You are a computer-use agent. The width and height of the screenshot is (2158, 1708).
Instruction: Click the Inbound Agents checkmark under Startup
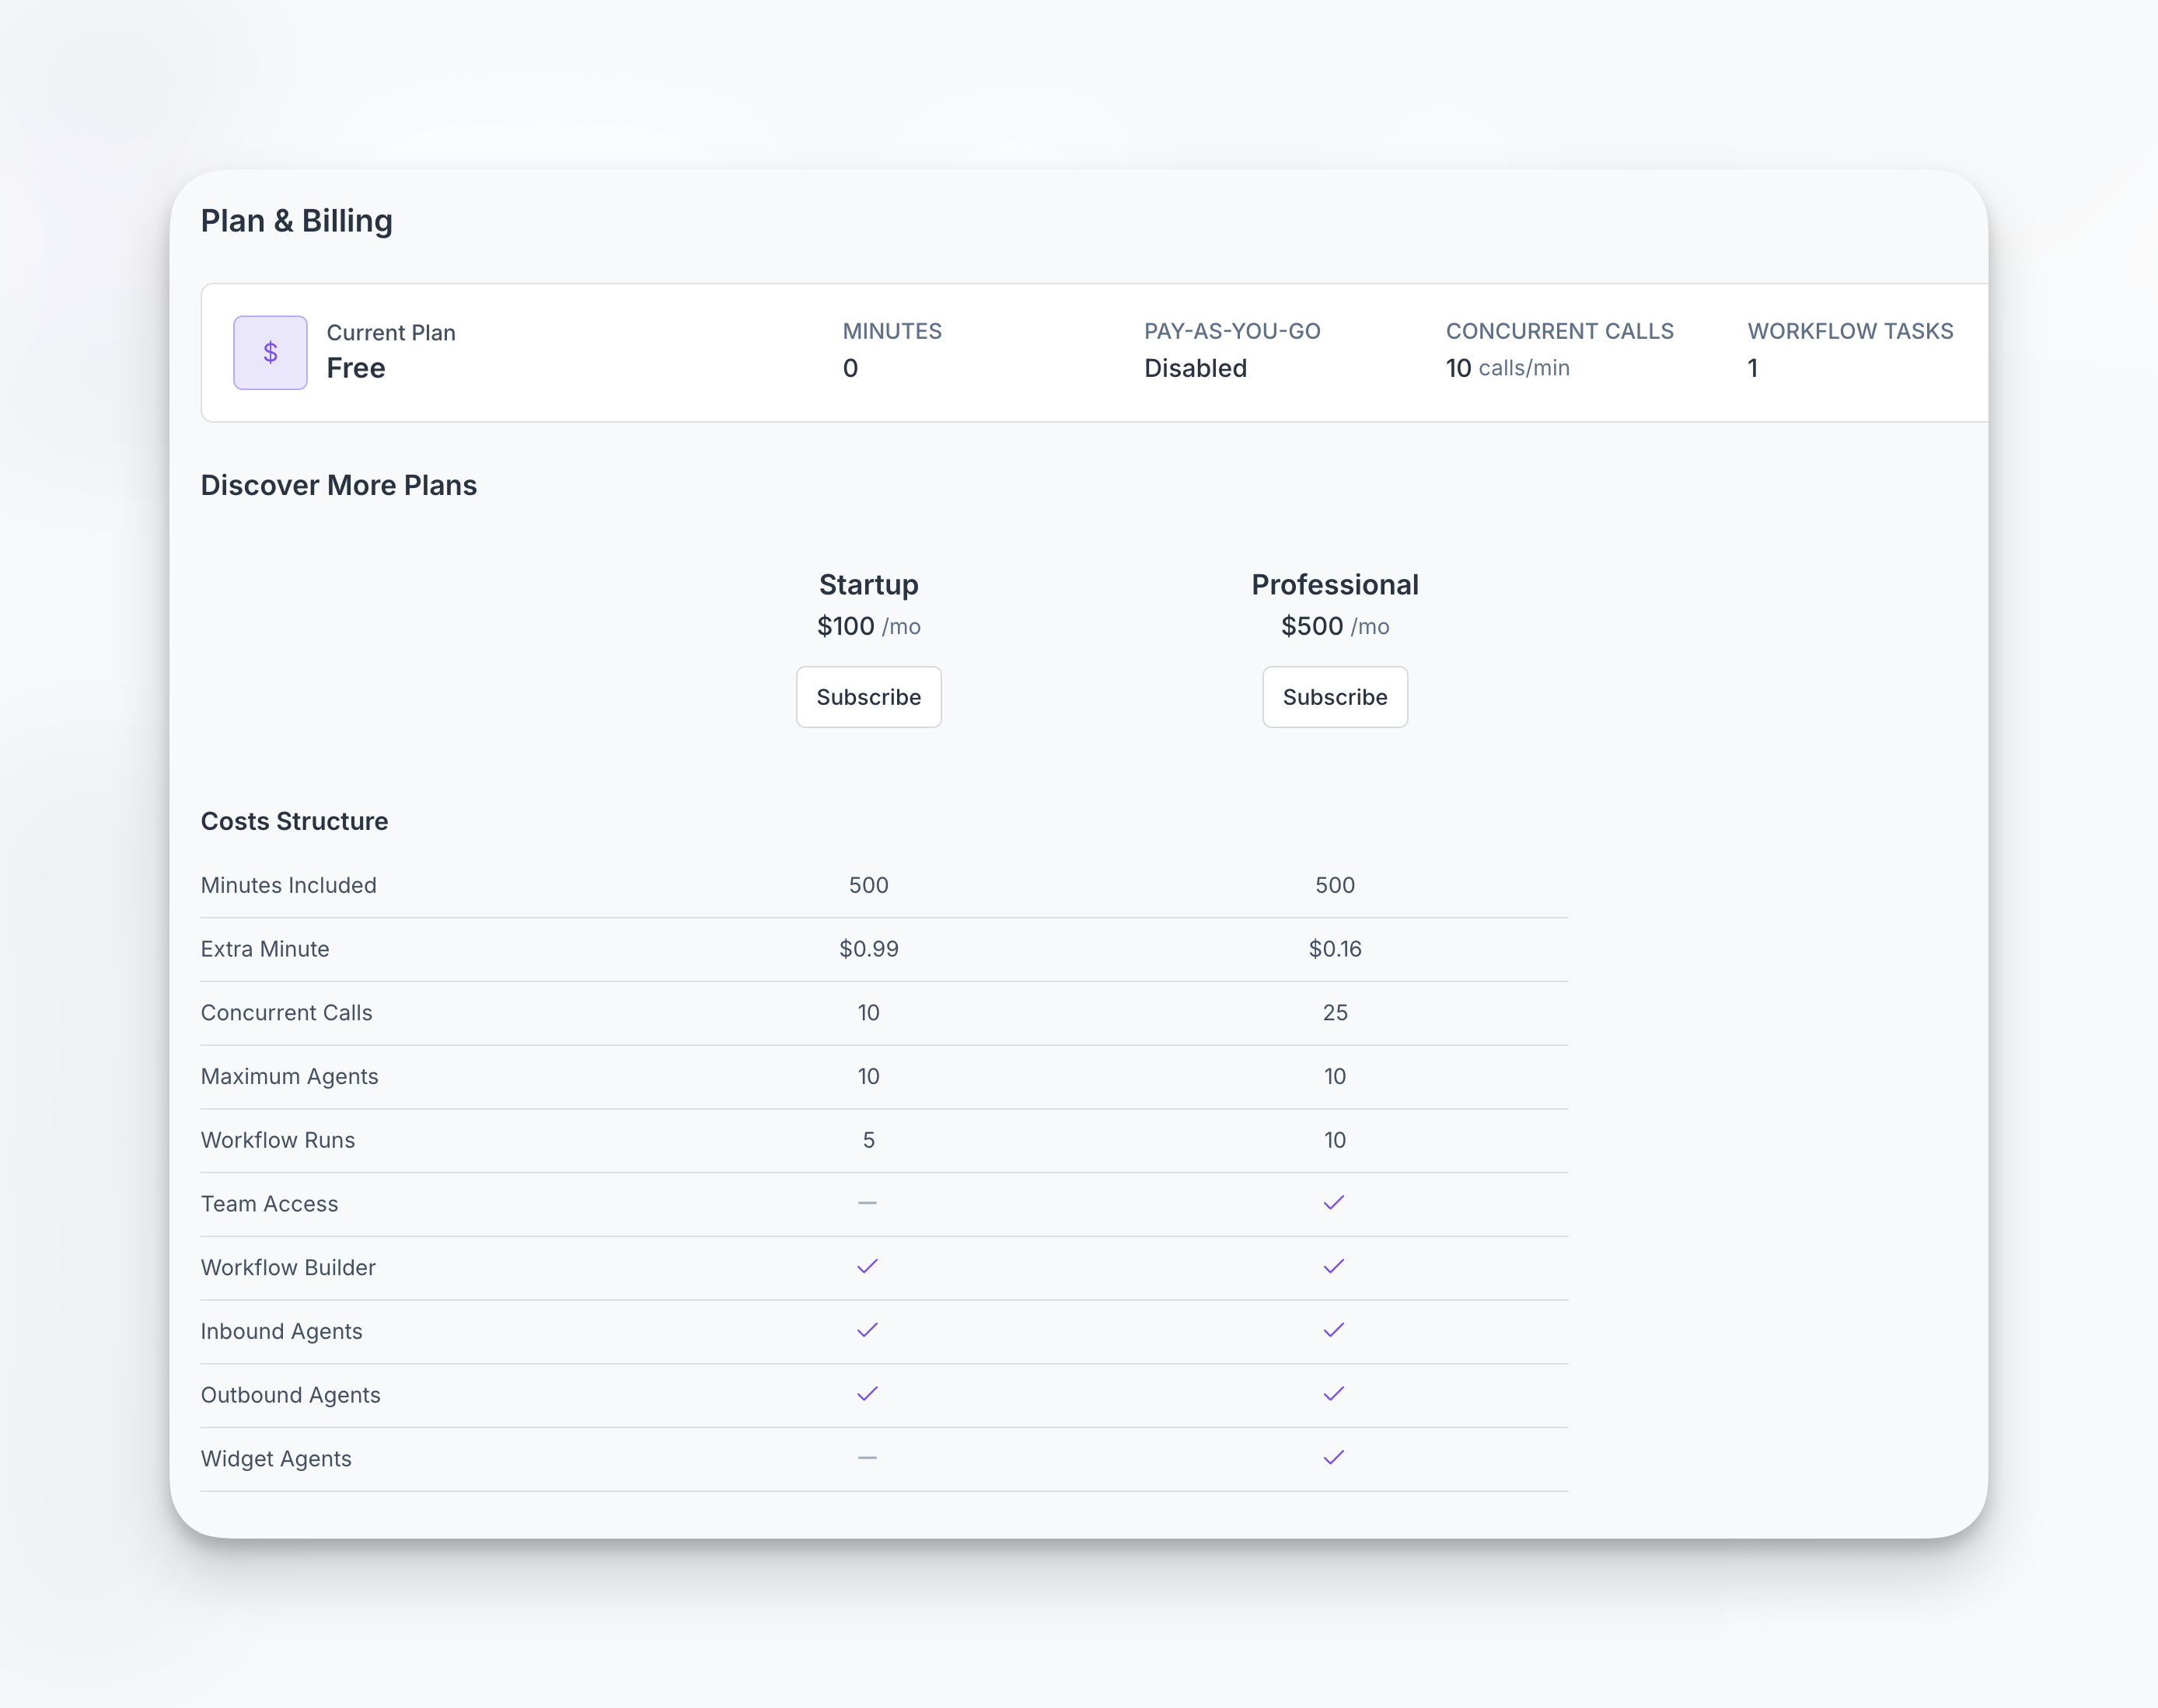coord(868,1330)
